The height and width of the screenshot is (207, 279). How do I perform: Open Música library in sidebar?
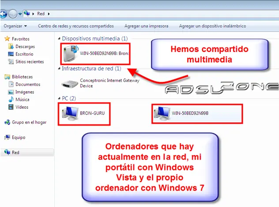click(x=23, y=100)
